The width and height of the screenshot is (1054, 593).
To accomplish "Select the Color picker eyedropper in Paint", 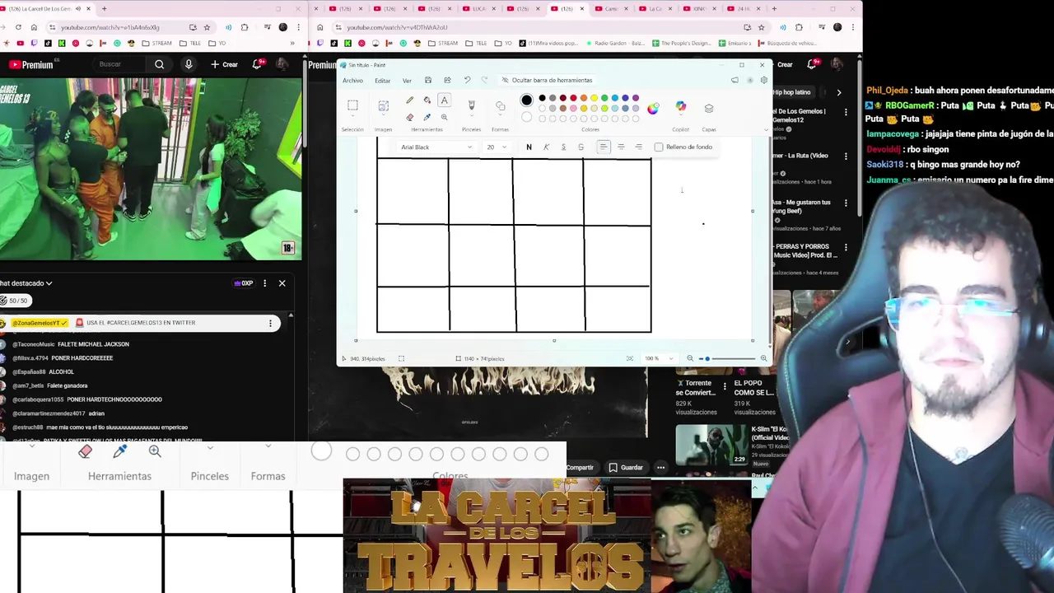I will pos(427,117).
